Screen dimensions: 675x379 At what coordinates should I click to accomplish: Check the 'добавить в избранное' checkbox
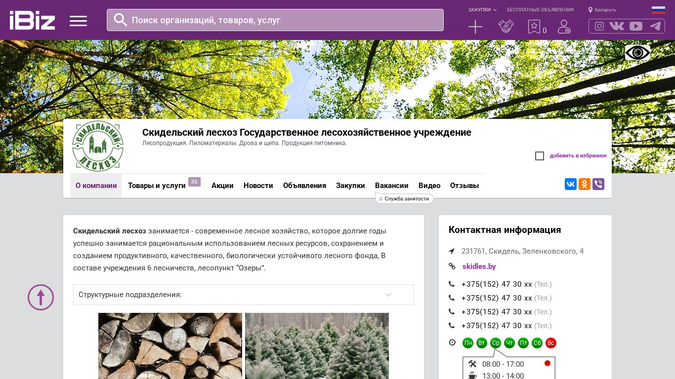tap(540, 156)
